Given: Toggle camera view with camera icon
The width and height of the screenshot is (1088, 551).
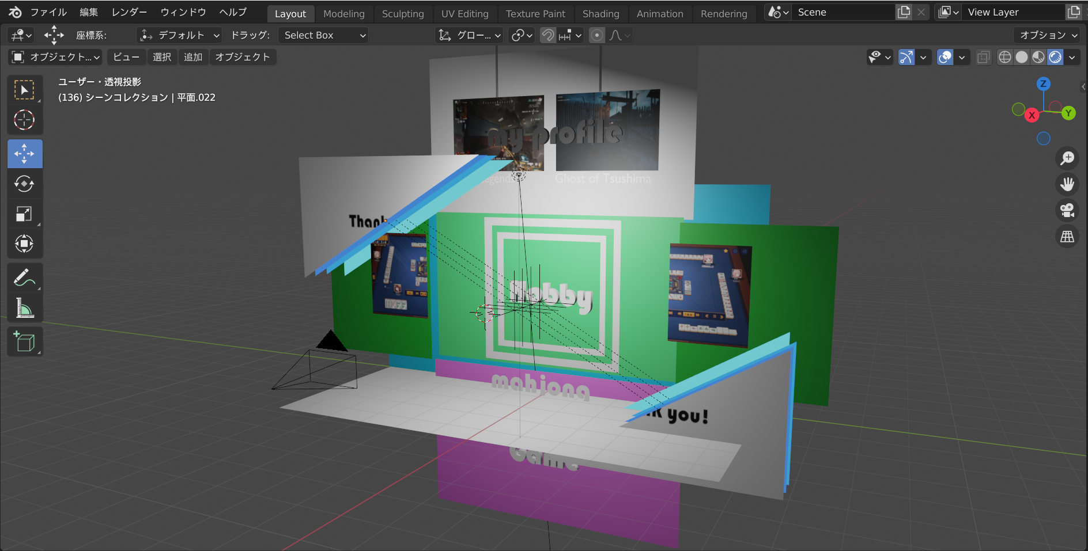Looking at the screenshot, I should click(x=1067, y=211).
